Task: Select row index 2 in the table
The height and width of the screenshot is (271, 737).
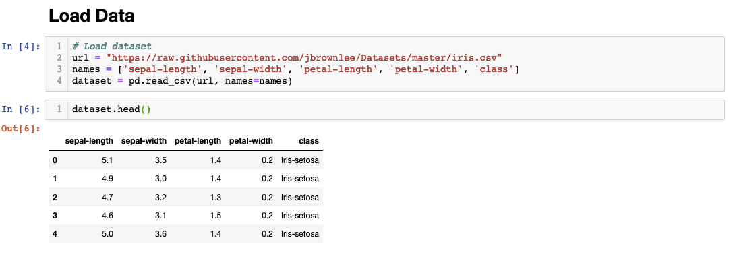Action: click(55, 198)
